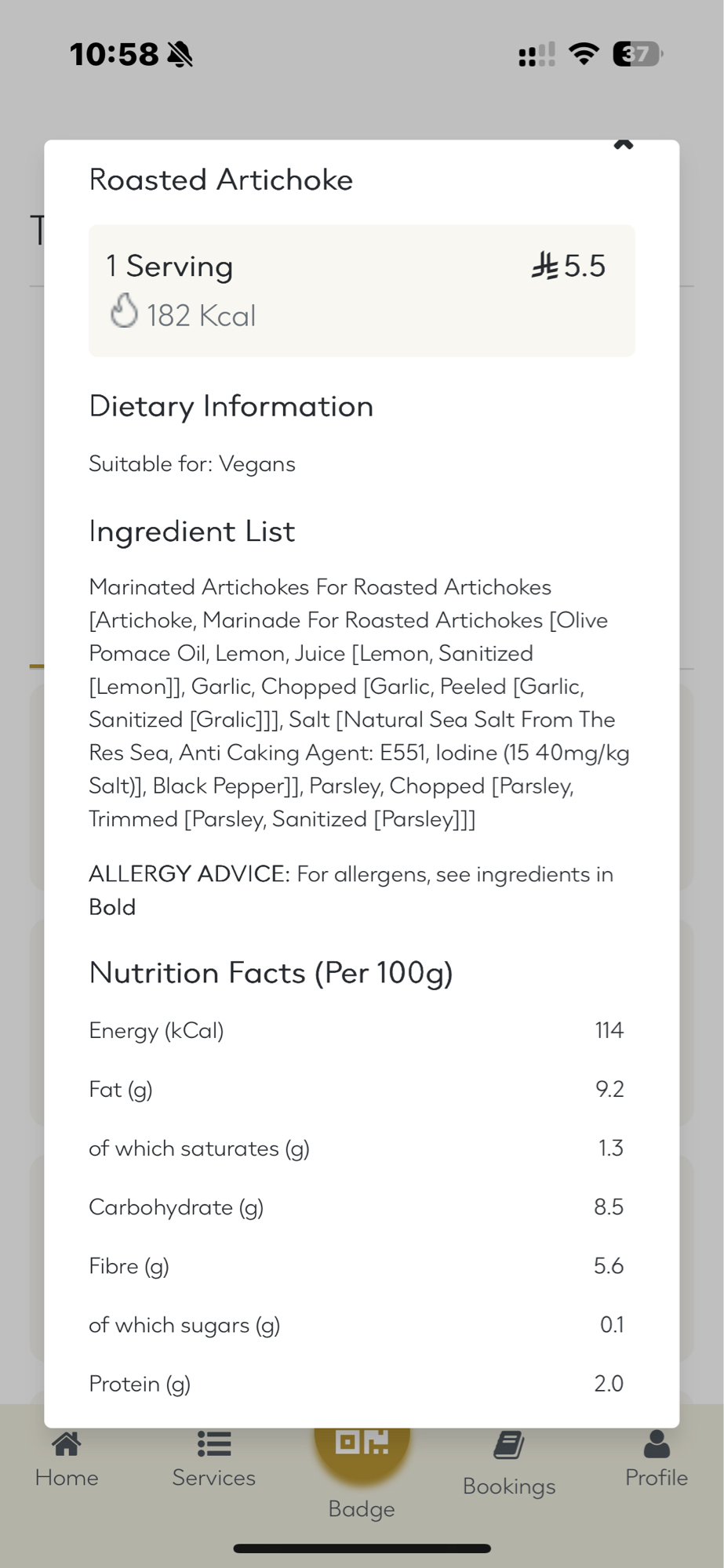This screenshot has height=1568, width=724.
Task: Tap the Energy (kCal) nutrition row
Action: 356,1030
